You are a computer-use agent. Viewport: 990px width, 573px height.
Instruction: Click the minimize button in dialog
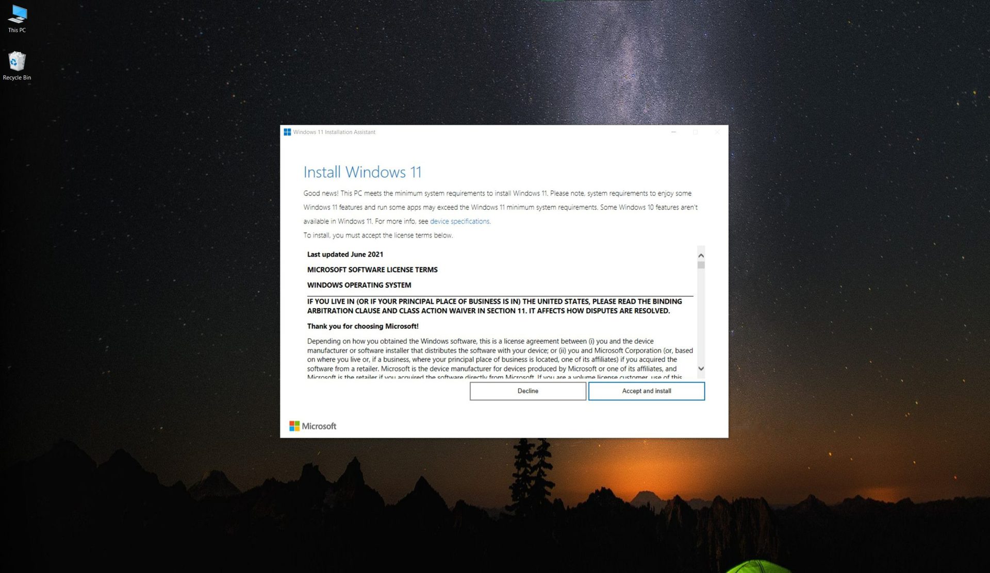(x=673, y=131)
